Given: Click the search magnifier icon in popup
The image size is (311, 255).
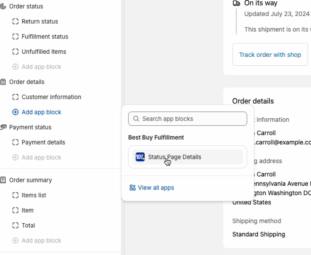Looking at the screenshot, I should pyautogui.click(x=136, y=119).
